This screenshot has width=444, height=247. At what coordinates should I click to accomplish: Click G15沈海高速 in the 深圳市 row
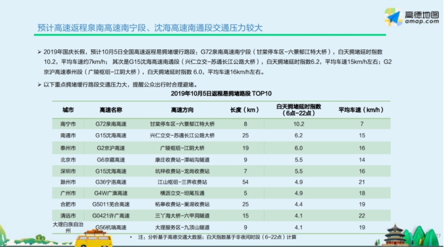click(111, 171)
